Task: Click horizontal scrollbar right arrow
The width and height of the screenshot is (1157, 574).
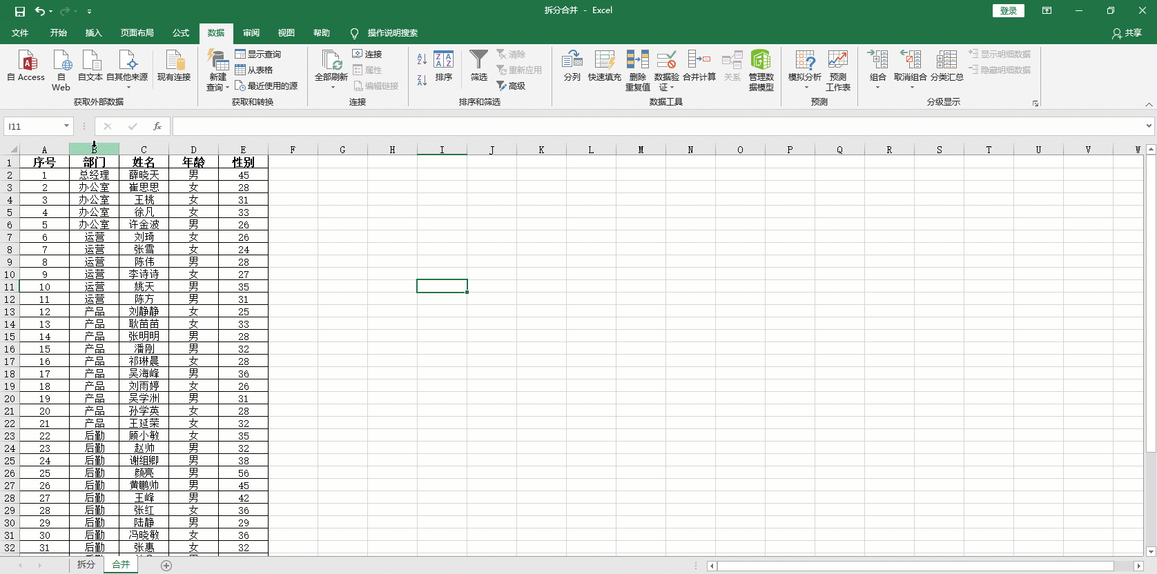Action: pos(1139,566)
